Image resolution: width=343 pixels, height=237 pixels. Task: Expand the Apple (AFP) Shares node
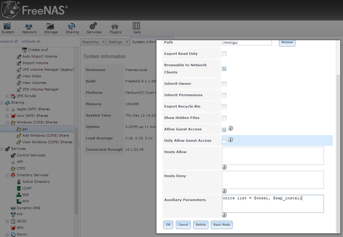tap(7, 109)
